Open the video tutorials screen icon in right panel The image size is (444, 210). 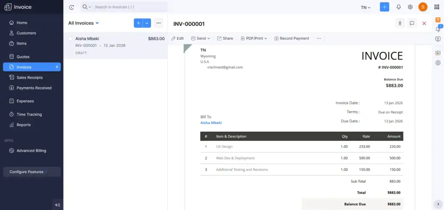[x=438, y=39]
